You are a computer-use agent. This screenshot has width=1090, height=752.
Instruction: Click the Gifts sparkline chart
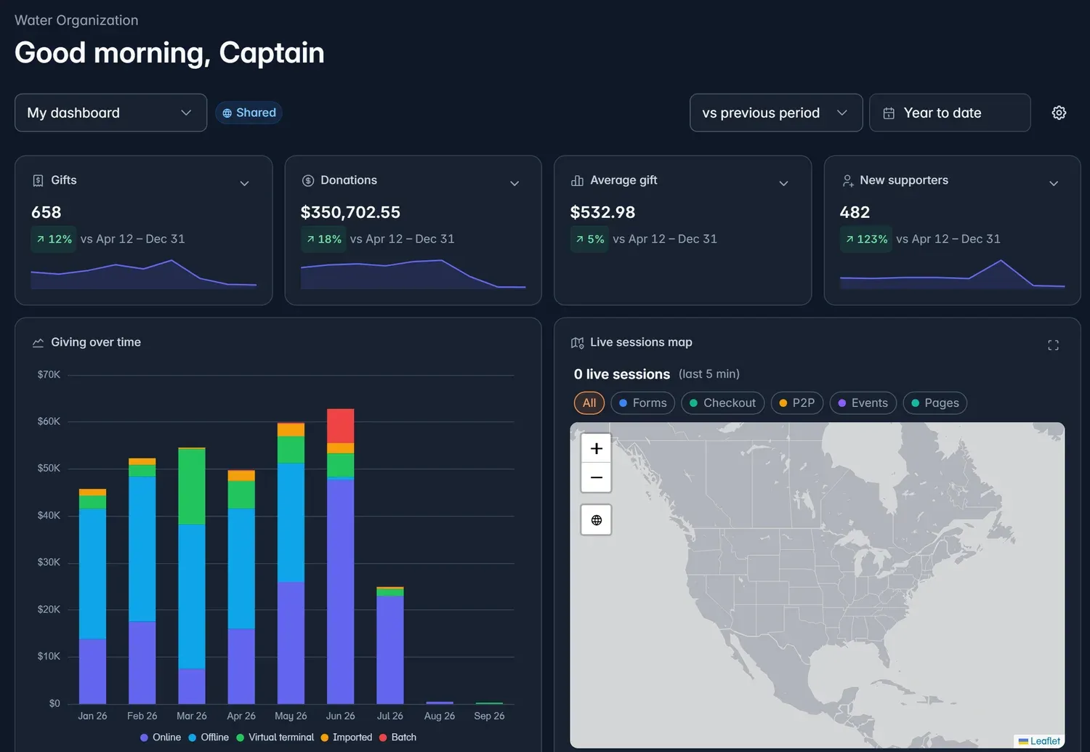point(143,274)
